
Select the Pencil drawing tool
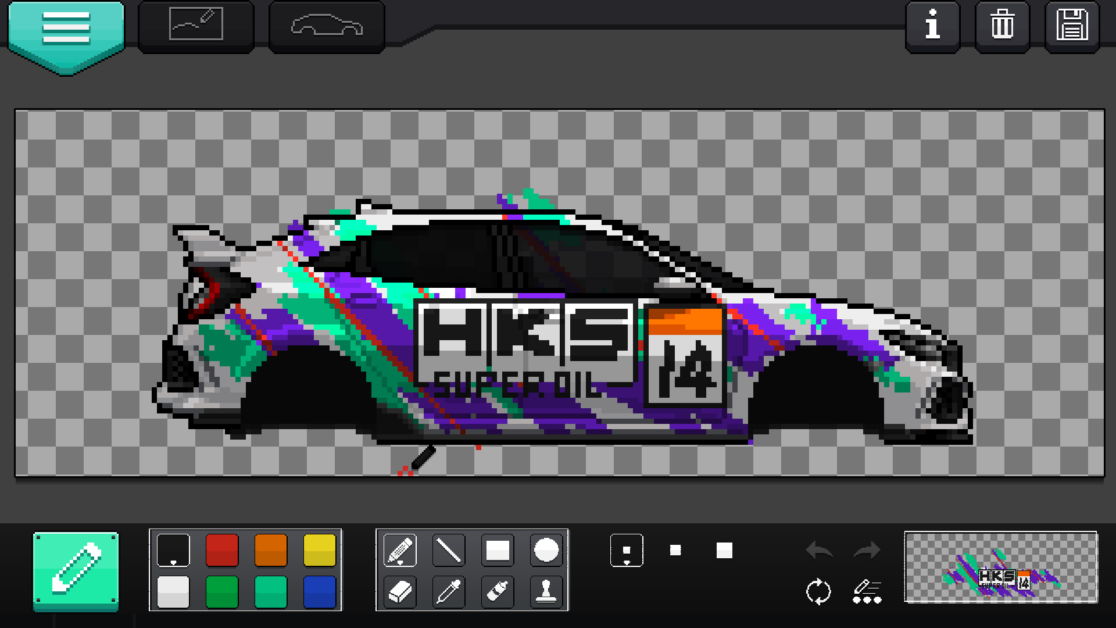click(x=400, y=550)
